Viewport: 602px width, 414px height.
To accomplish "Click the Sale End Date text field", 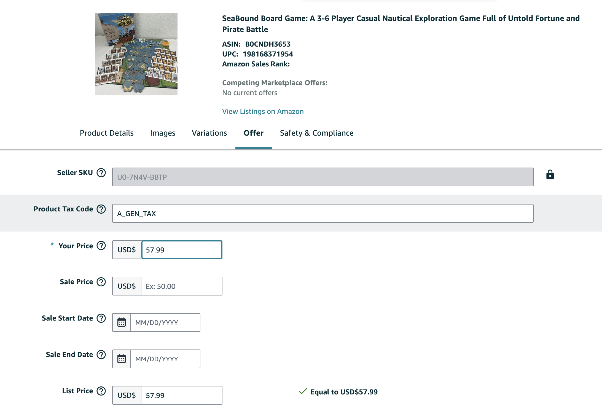I will click(165, 359).
